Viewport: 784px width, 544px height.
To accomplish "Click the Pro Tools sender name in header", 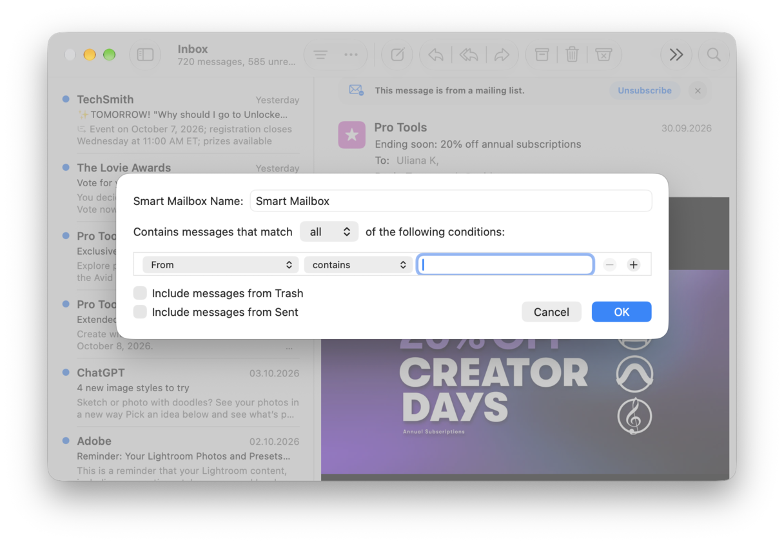I will click(400, 128).
